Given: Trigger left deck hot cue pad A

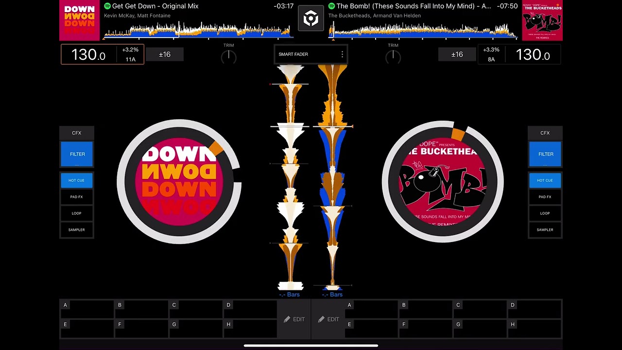Looking at the screenshot, I should (87, 309).
